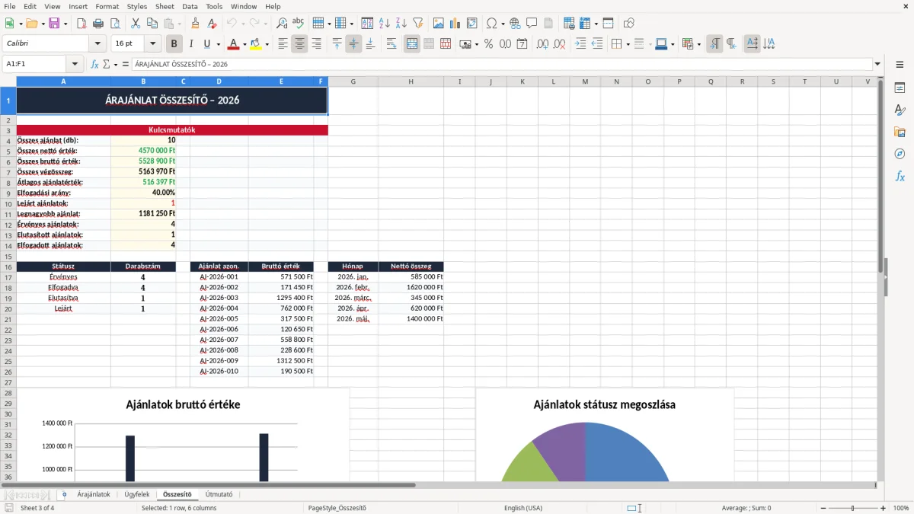Click the Increase Indent icon
The image size is (914, 514).
coord(580,44)
